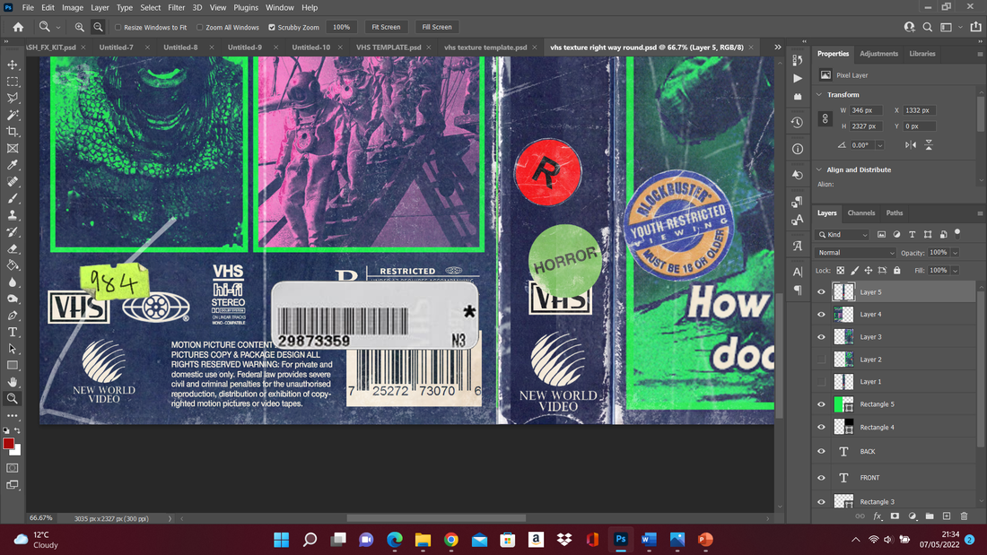Flip horizontal in Transform properties
The image size is (987, 555).
point(911,144)
